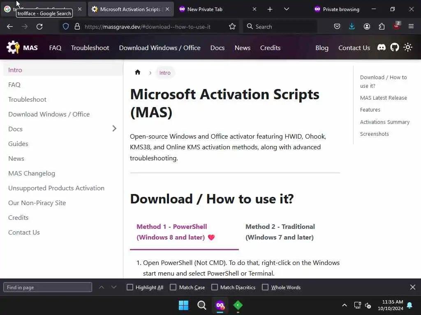421x315 pixels.
Task: Open Credits in top navigation
Action: [270, 48]
